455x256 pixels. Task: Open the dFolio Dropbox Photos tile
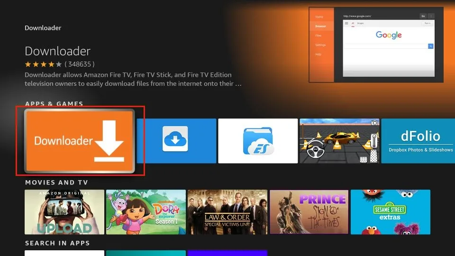[x=418, y=141]
